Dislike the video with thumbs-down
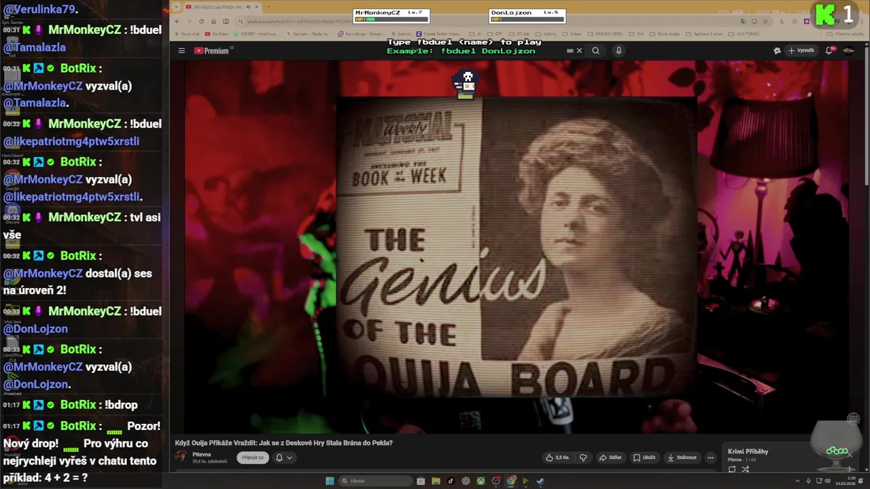Image resolution: width=870 pixels, height=489 pixels. pos(582,457)
